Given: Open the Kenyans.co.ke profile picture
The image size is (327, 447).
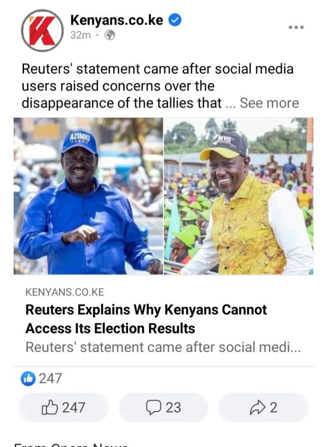Looking at the screenshot, I should pos(42,30).
